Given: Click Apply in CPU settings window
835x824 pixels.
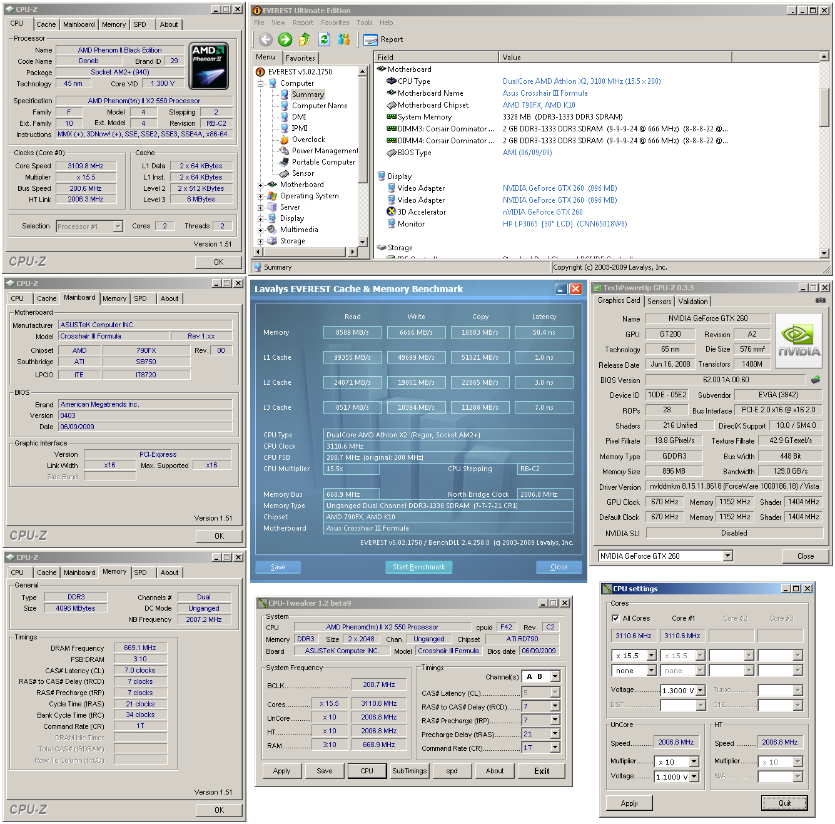Looking at the screenshot, I should [x=629, y=803].
